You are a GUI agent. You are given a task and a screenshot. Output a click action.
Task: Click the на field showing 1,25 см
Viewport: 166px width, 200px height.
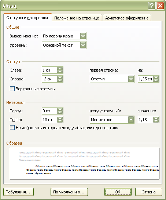coord(145,79)
